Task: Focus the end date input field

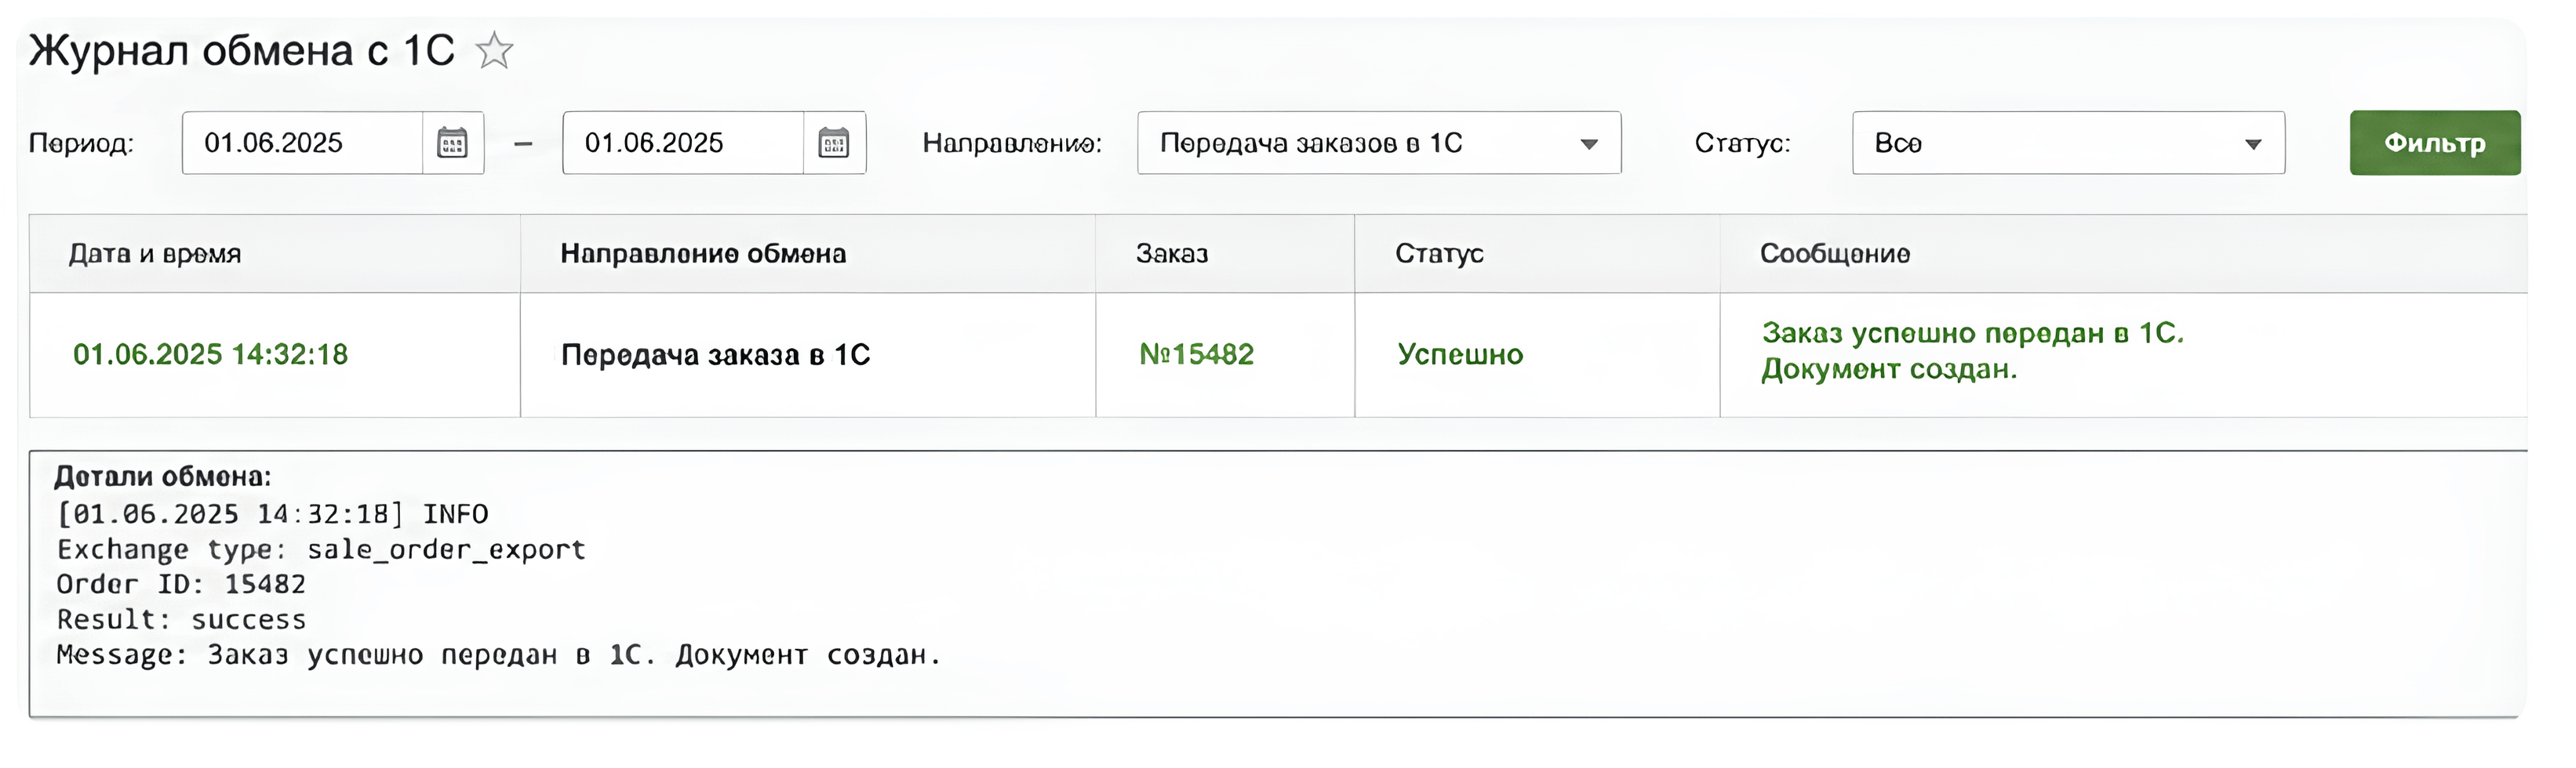Action: 684,143
